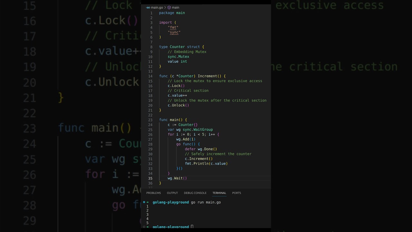Click the "fmt" import string
The image size is (412, 232).
(173, 27)
